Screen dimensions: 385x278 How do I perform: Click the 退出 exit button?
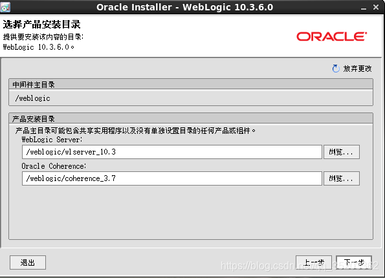pyautogui.click(x=28, y=262)
